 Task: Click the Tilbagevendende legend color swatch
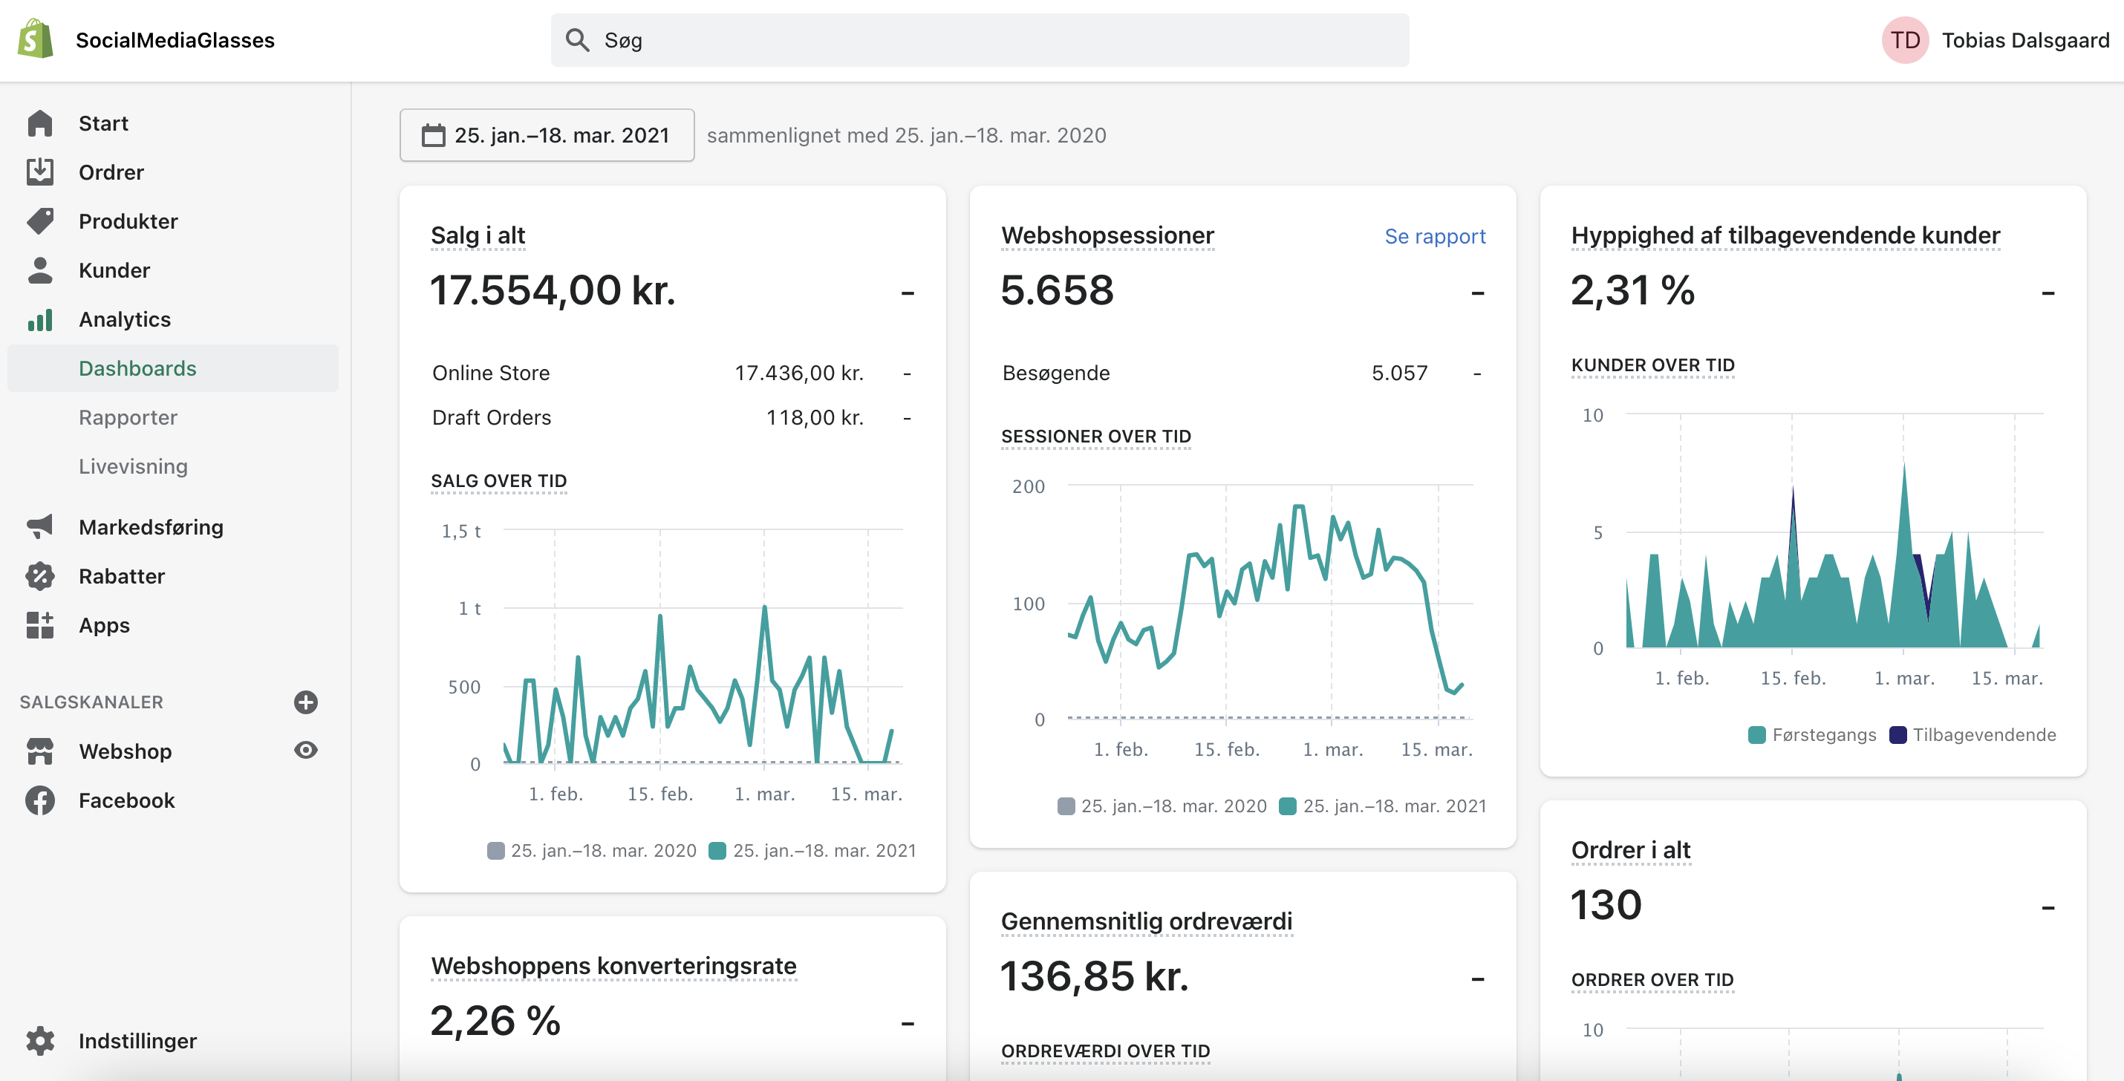pos(1897,735)
